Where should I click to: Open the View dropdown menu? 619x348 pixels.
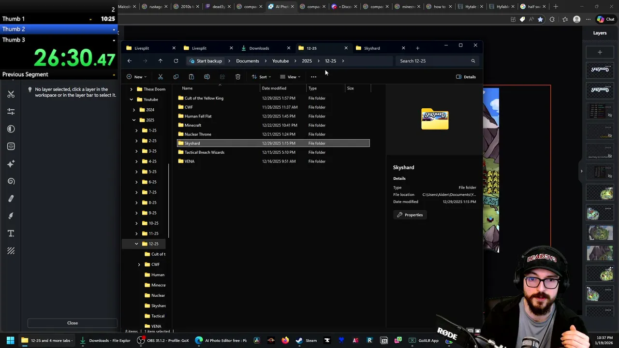(290, 77)
